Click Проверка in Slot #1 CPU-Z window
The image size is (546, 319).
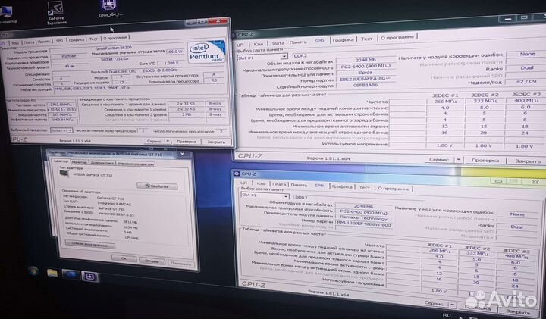point(485,161)
